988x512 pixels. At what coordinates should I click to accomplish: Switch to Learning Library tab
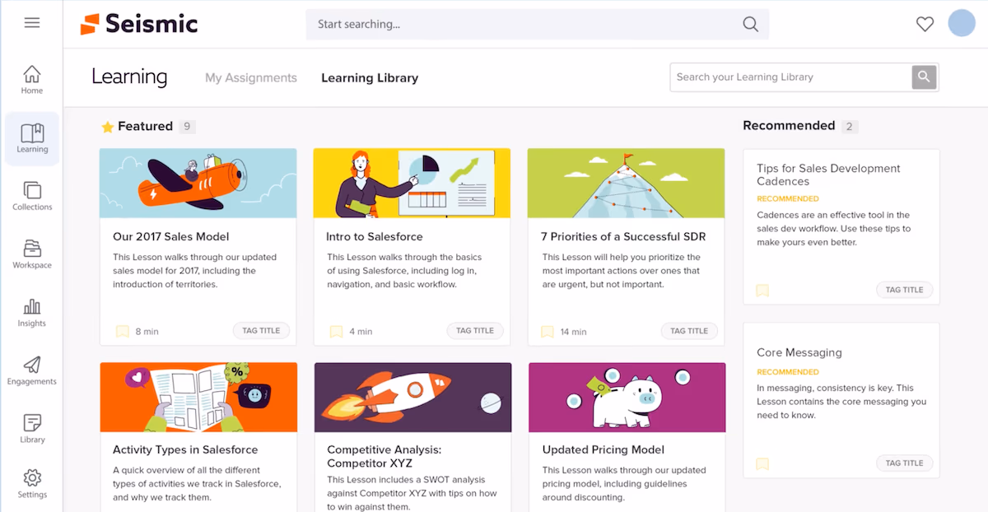point(370,78)
